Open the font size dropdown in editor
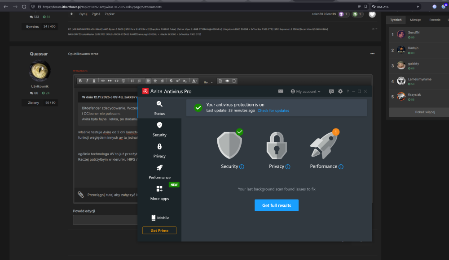Image resolution: width=449 pixels, height=260 pixels. (x=208, y=82)
